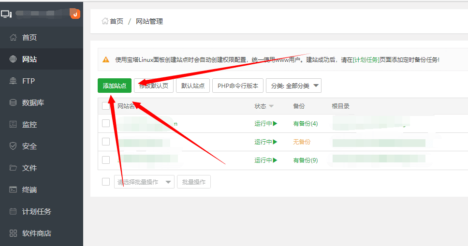Viewport: 468px width, 246px height.
Task: Open the 分类: 全部分类 dropdown
Action: (293, 86)
